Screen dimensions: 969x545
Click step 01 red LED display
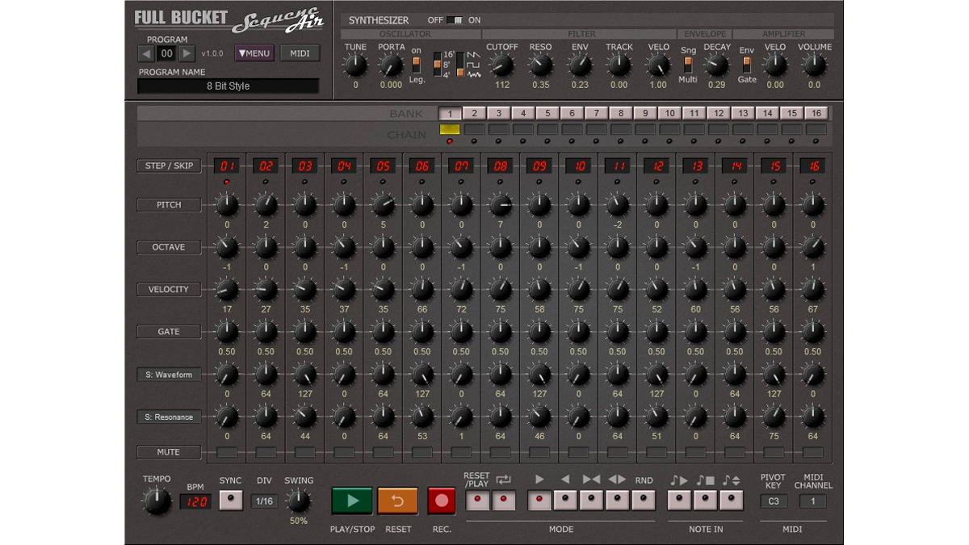coord(227,166)
